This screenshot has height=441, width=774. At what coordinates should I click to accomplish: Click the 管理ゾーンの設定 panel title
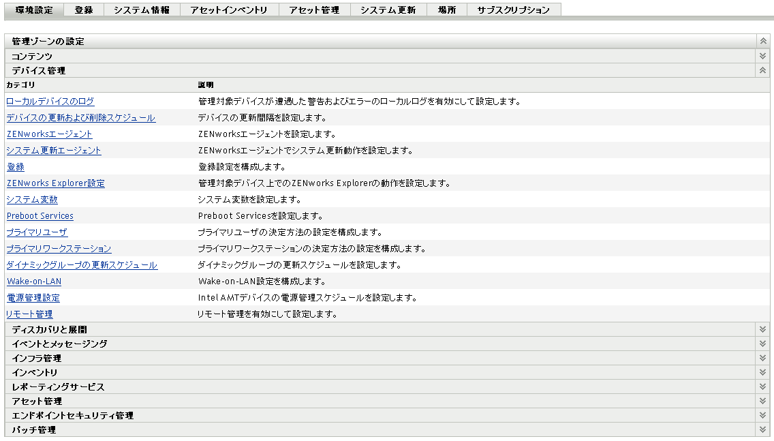[48, 42]
